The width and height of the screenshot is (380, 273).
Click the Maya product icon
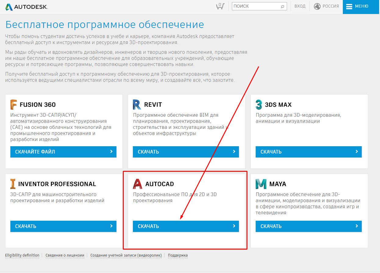(x=261, y=184)
